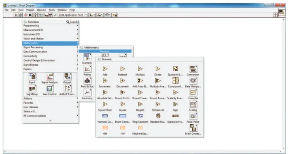Screen dimensions: 288x154
Task: Click Select a VI... entry
Action: tap(30, 111)
